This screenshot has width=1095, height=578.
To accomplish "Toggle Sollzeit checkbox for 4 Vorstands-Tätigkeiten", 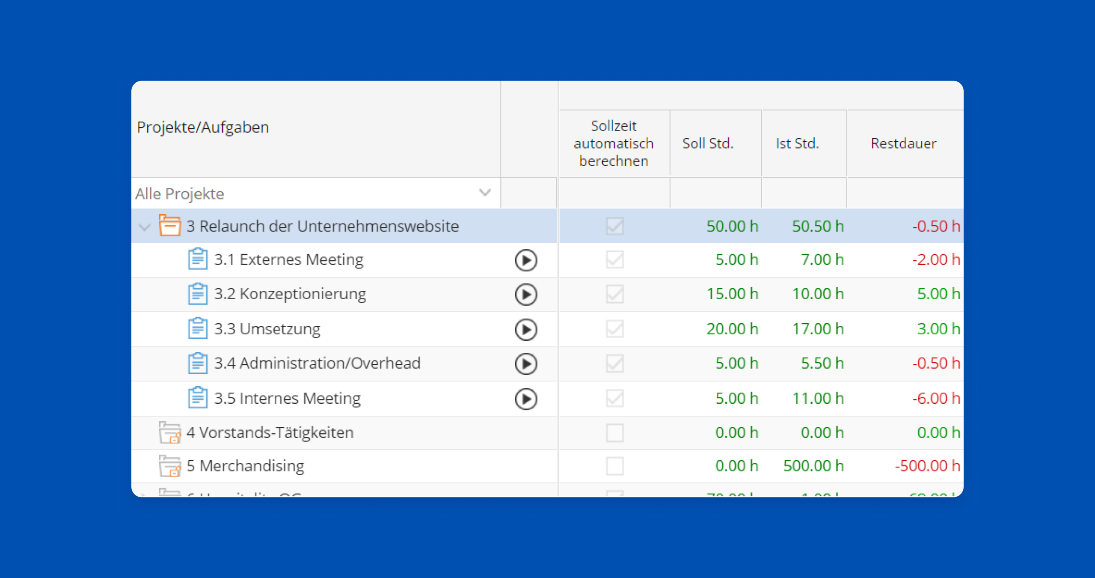I will tap(614, 432).
